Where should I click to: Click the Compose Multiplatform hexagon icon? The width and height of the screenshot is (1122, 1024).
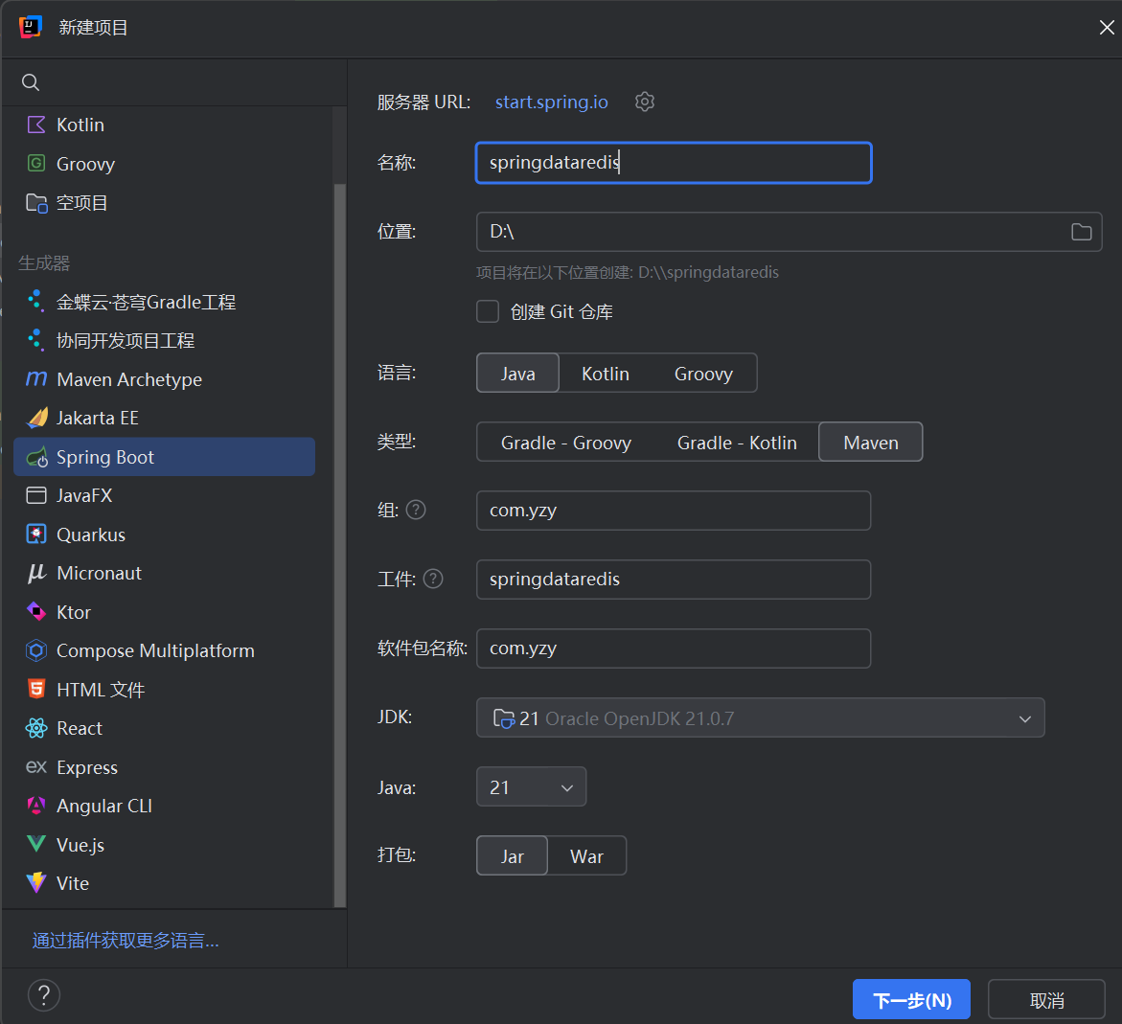[x=36, y=650]
